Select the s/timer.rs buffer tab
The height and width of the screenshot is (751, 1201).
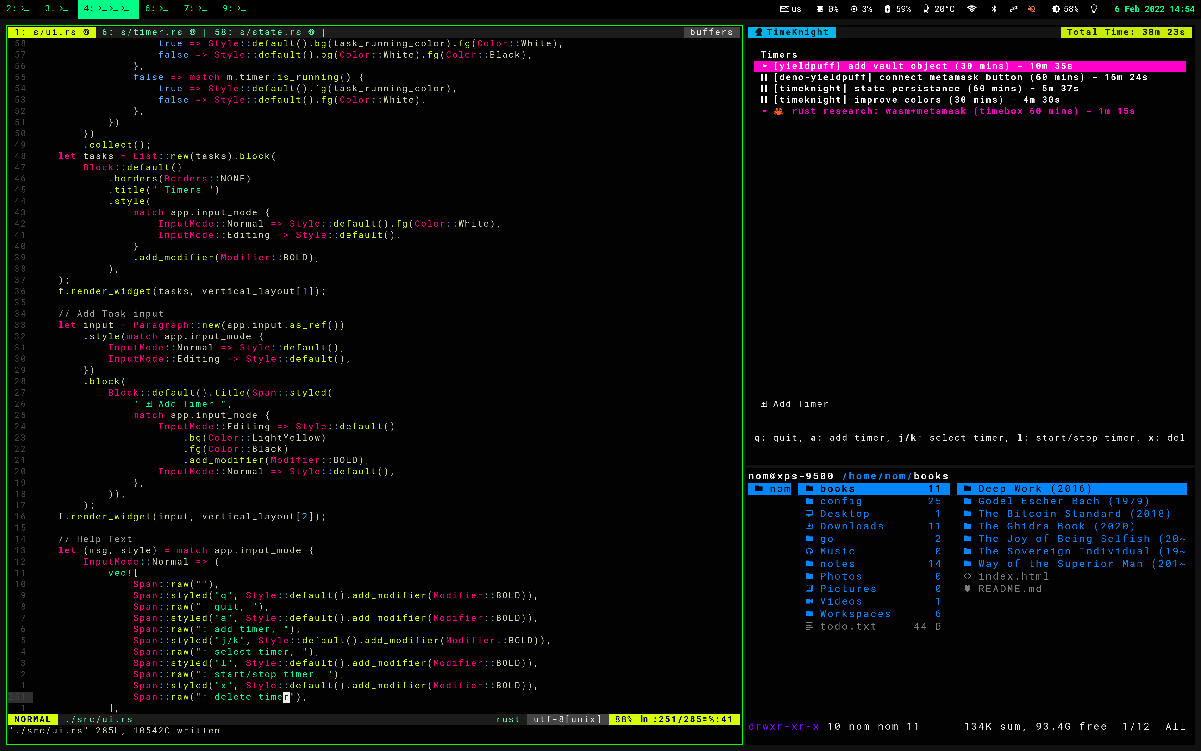click(x=149, y=32)
